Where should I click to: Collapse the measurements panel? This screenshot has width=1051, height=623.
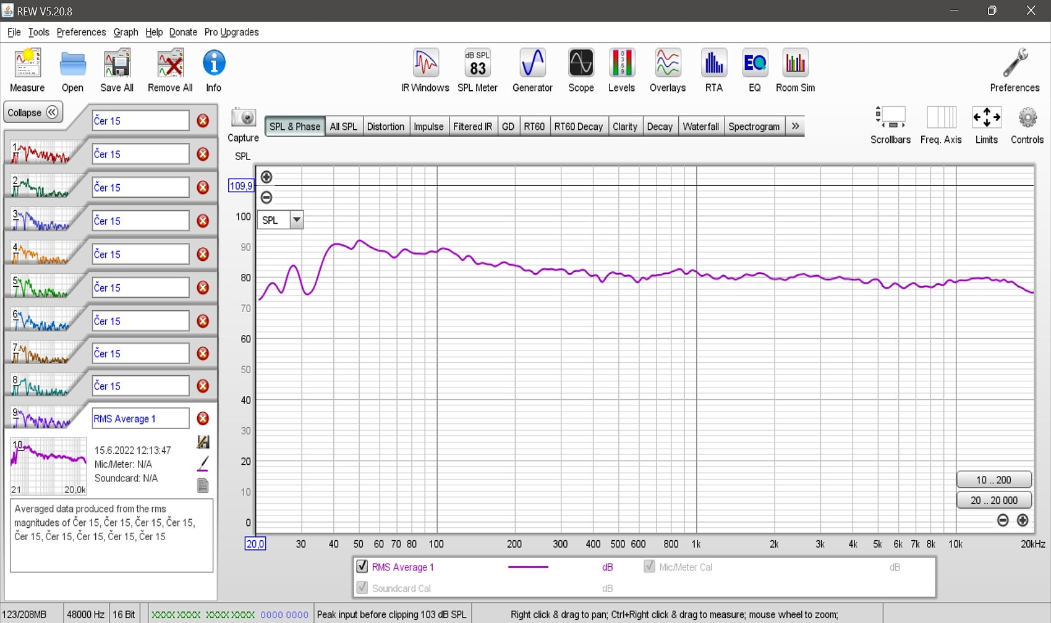tap(33, 112)
